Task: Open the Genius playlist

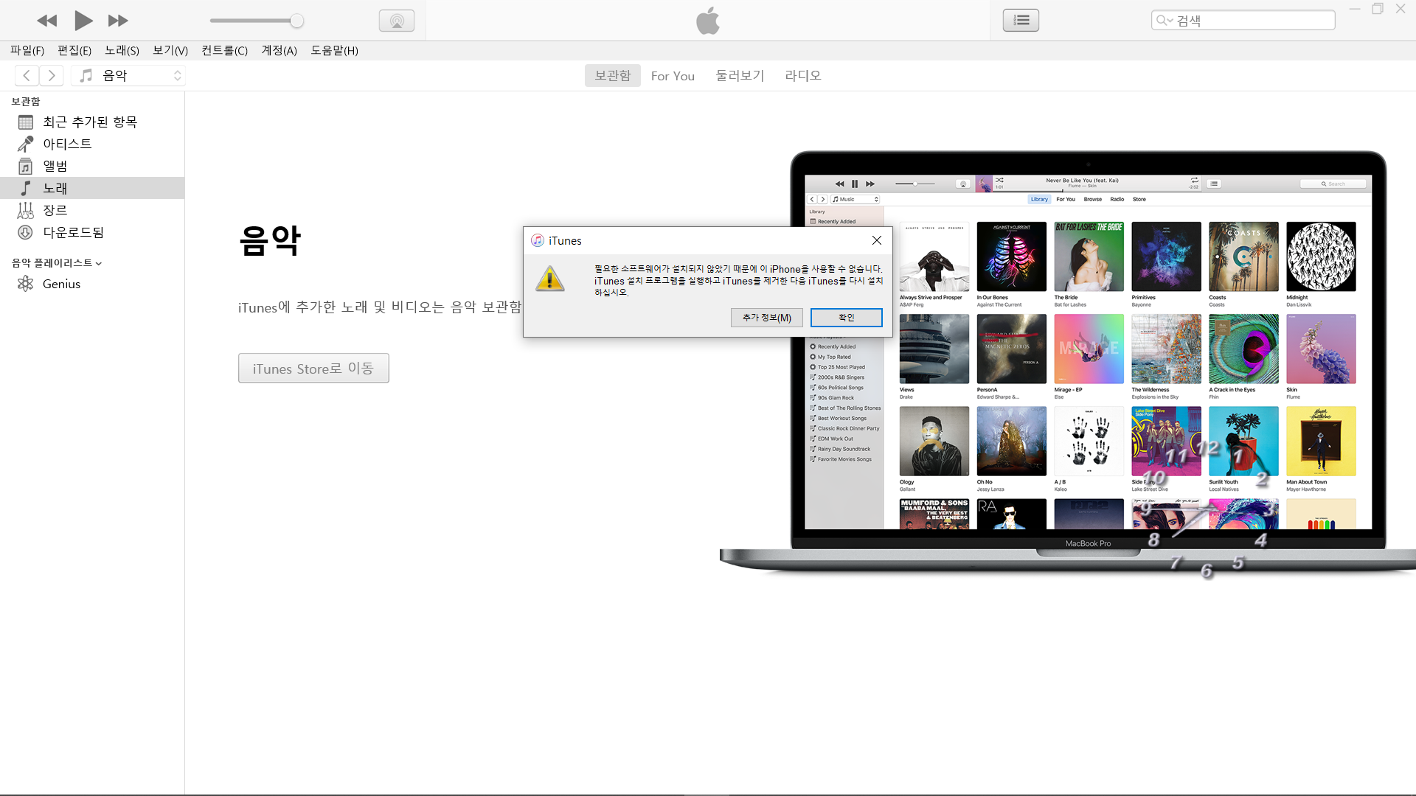Action: tap(92, 284)
